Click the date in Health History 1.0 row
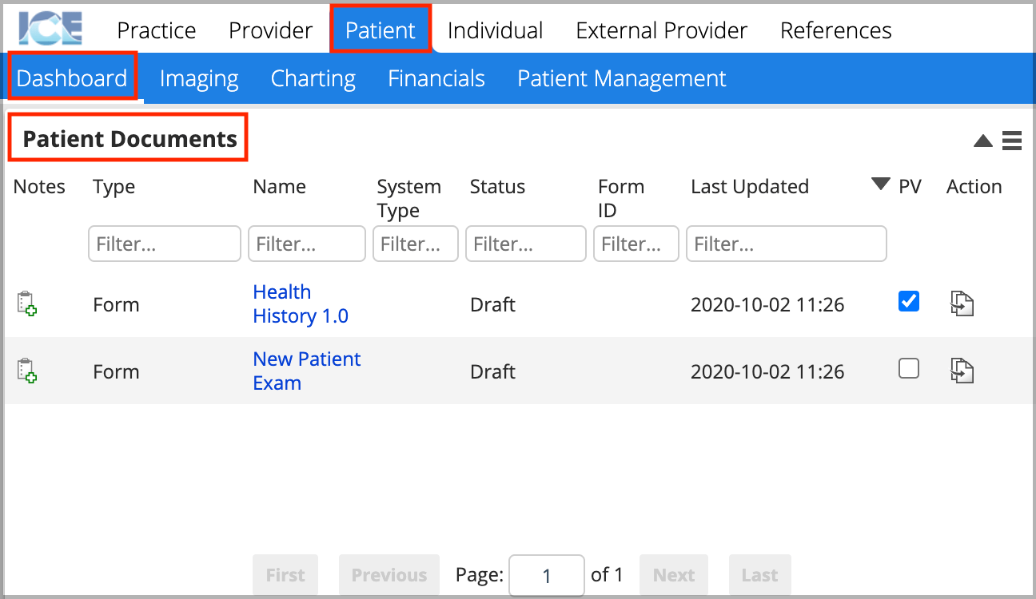The width and height of the screenshot is (1036, 599). 767,304
